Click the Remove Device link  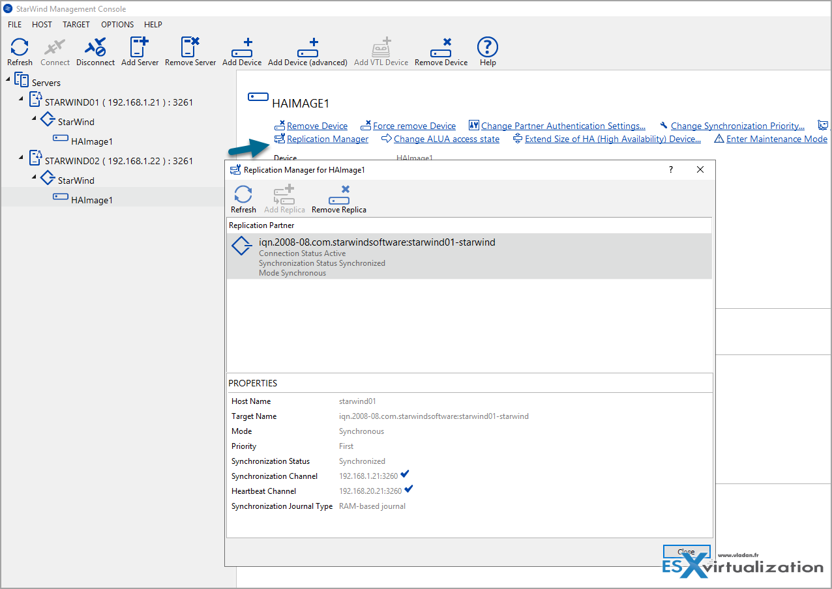coord(317,126)
